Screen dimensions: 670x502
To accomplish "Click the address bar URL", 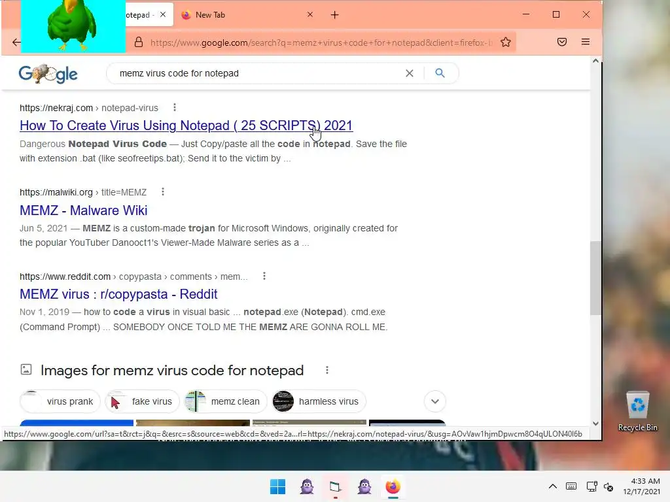I will pos(321,42).
